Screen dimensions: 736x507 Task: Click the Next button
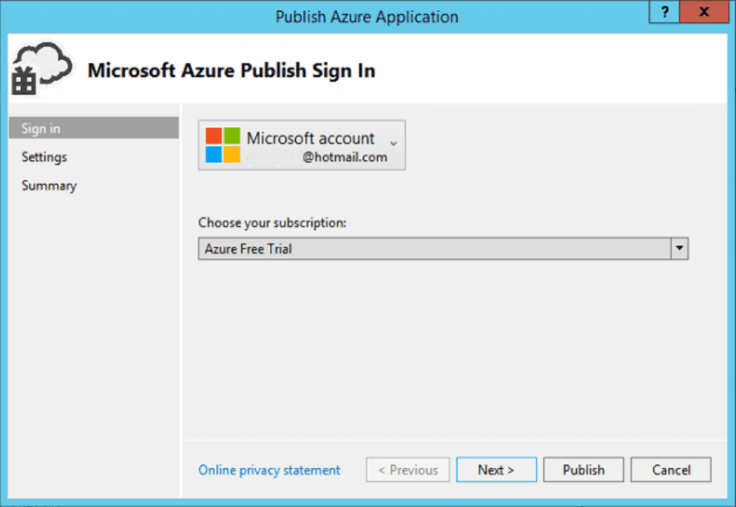(496, 470)
